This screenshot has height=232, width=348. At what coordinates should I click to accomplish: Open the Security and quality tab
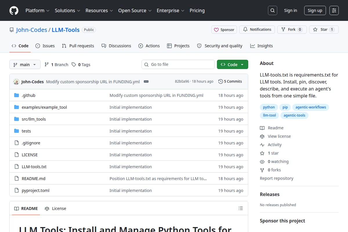click(220, 46)
